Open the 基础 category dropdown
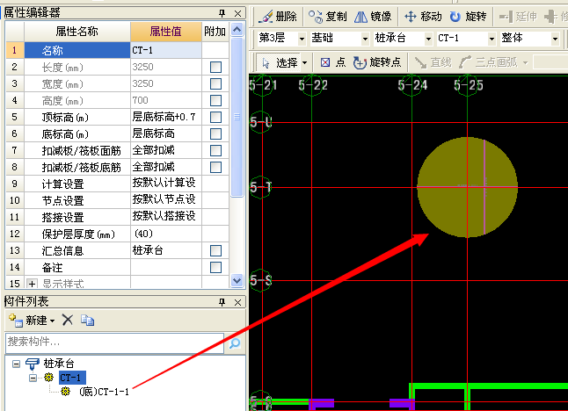Viewport: 568px width, 411px height. click(365, 39)
